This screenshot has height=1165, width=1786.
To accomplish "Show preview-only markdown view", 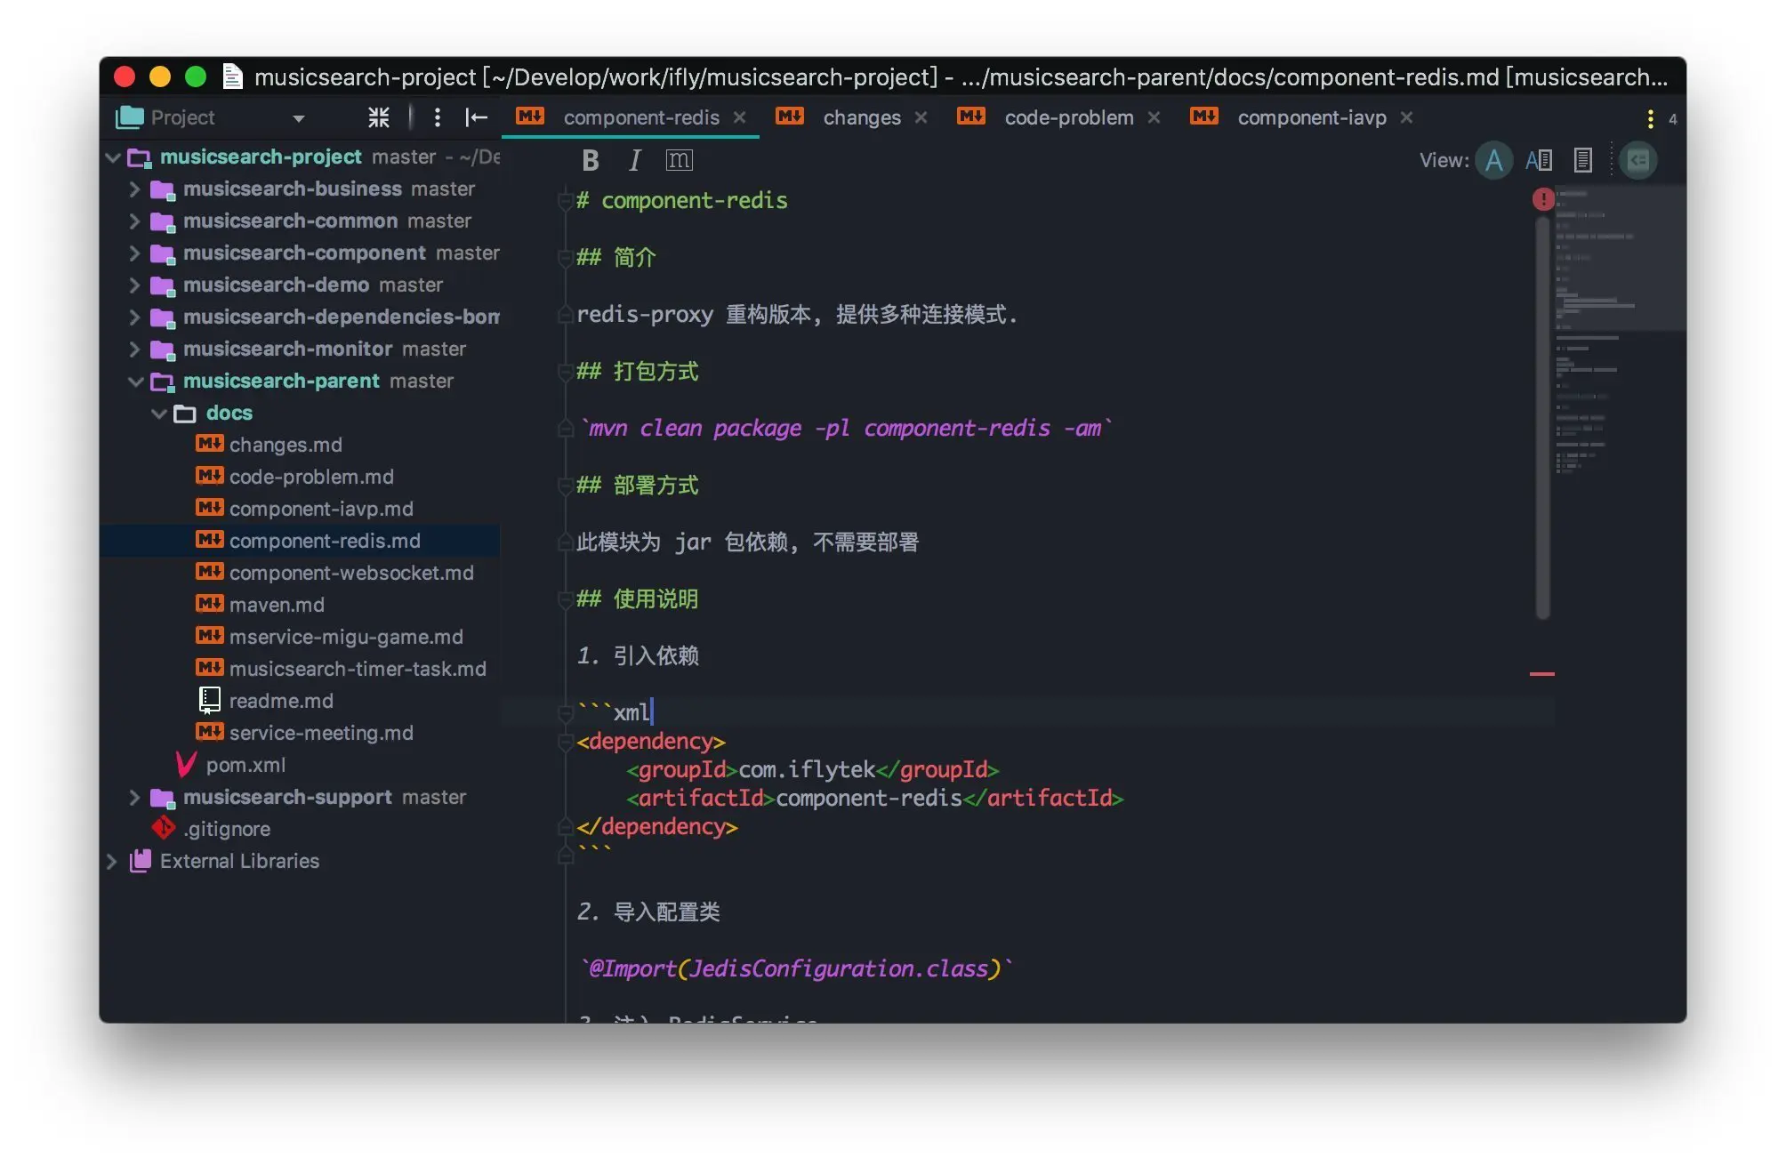I will point(1583,161).
